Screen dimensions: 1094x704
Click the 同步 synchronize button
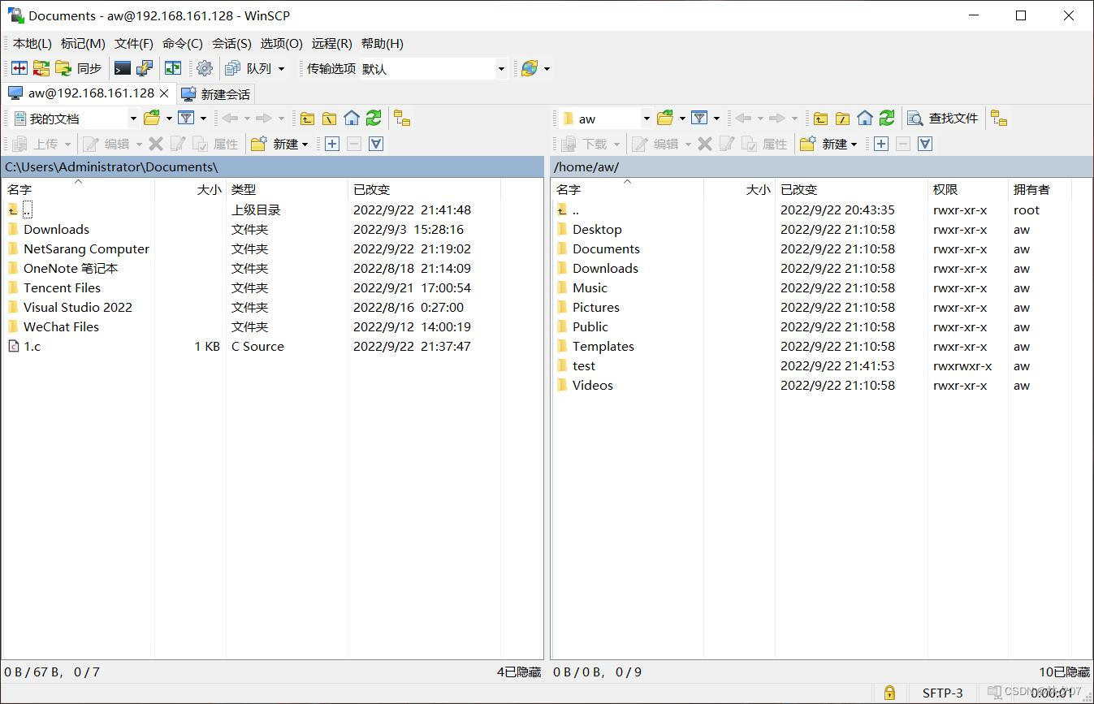click(x=79, y=68)
